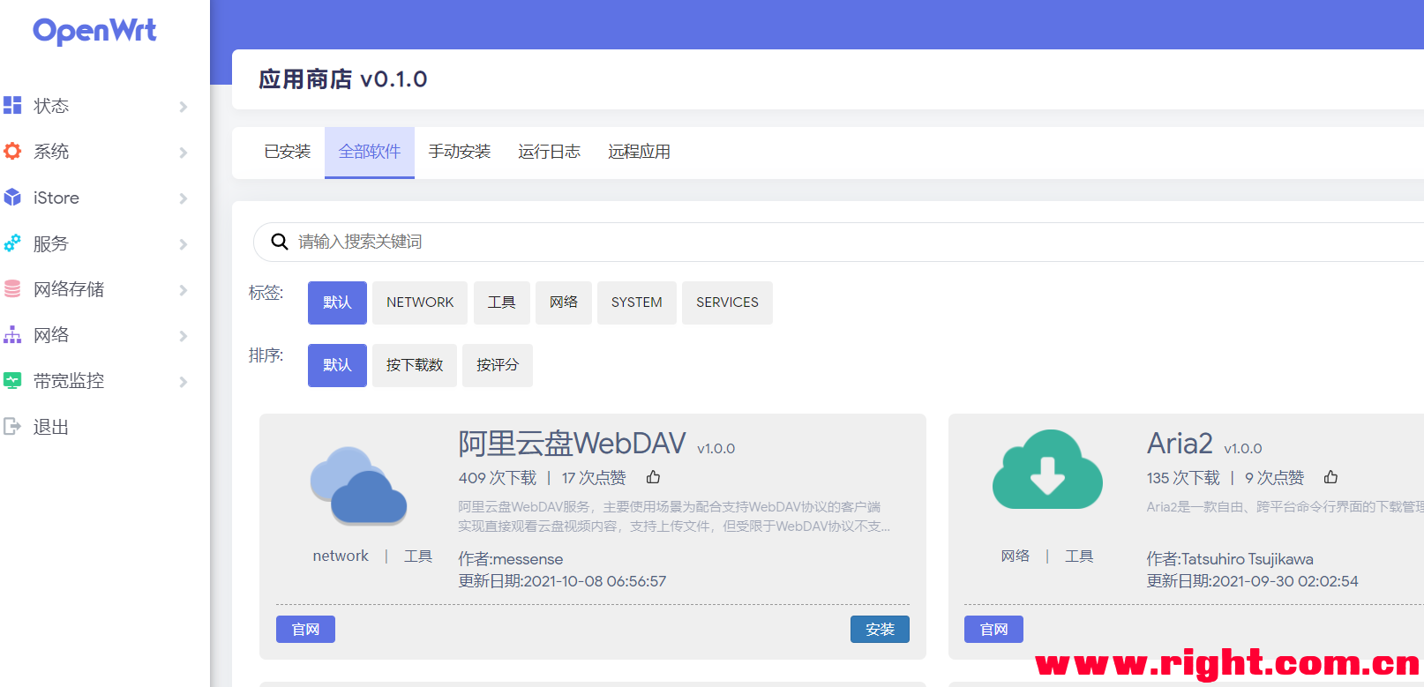Switch to the 全部软件 tab
The width and height of the screenshot is (1424, 687).
(370, 152)
